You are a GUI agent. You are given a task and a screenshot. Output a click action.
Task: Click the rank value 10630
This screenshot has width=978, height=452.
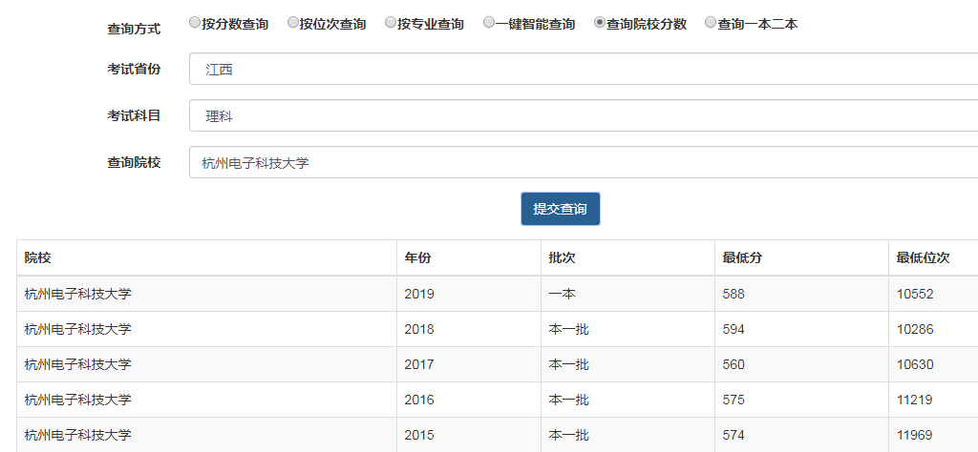click(915, 364)
